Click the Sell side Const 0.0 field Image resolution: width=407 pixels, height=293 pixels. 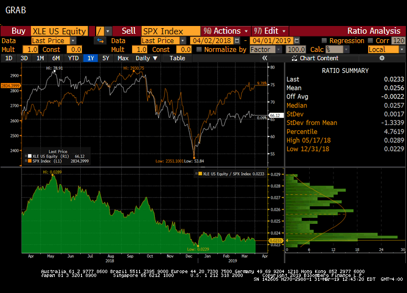point(184,50)
